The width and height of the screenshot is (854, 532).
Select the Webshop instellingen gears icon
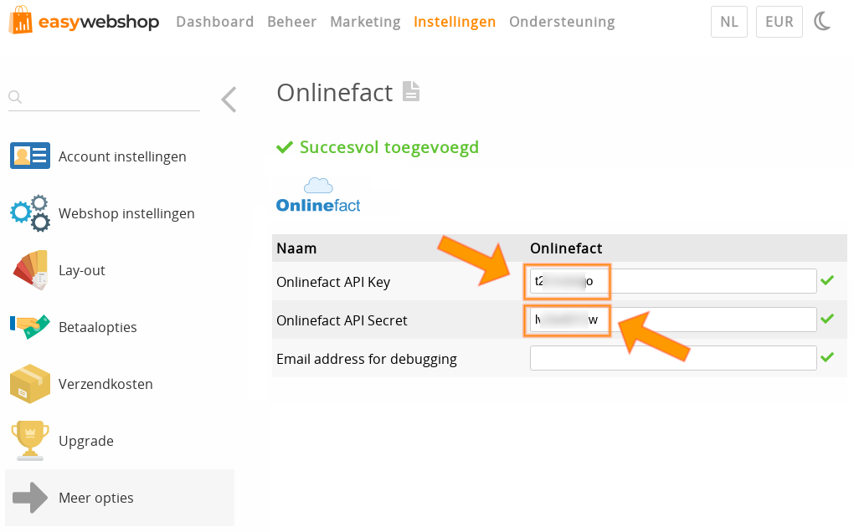point(30,212)
